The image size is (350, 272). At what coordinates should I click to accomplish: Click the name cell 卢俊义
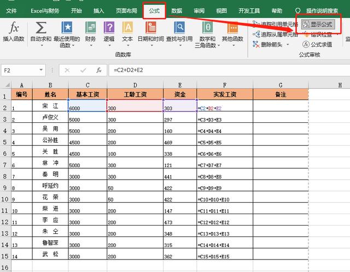coord(50,117)
